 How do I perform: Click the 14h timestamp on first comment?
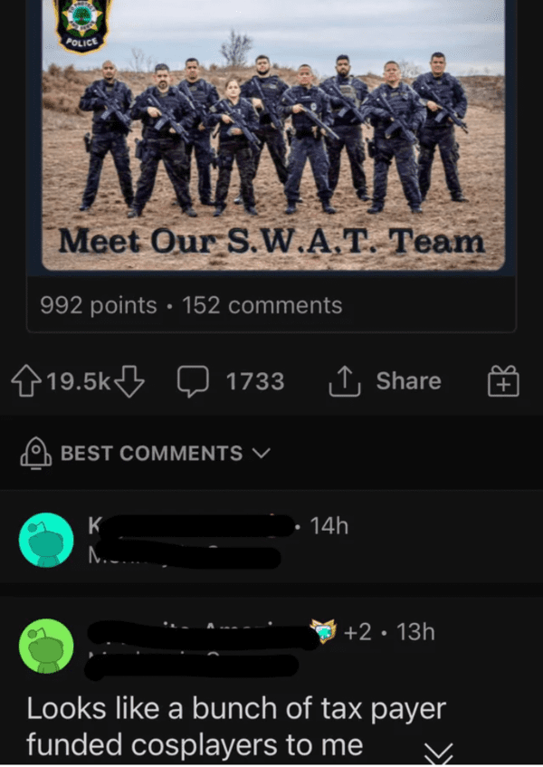(329, 526)
